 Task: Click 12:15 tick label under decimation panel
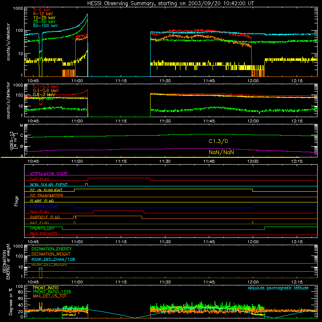coord(297,282)
